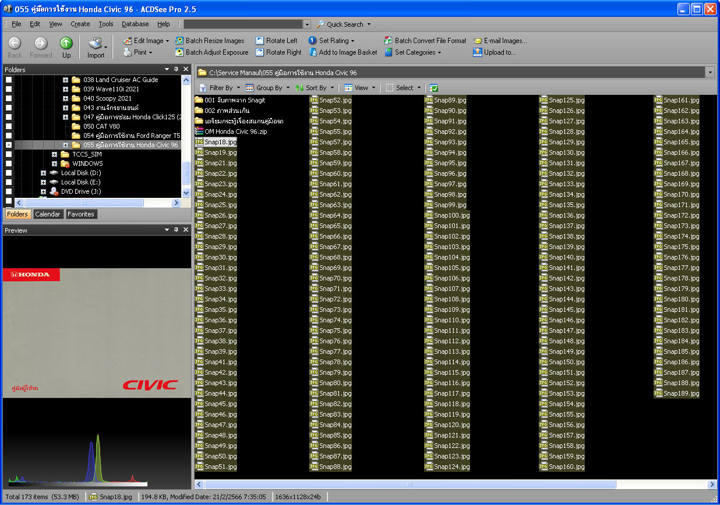Tick checkbox in the Local Disk (D:) row
The image size is (720, 505).
(9, 173)
